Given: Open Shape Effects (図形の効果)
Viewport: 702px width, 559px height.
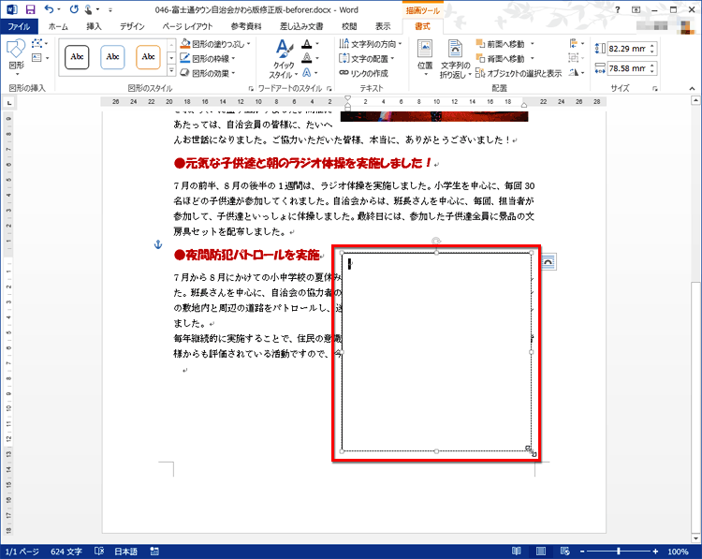Looking at the screenshot, I should (x=208, y=72).
